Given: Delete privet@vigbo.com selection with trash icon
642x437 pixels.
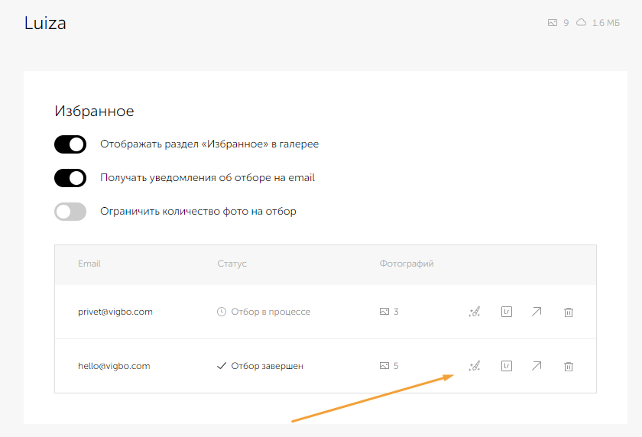Looking at the screenshot, I should click(569, 312).
